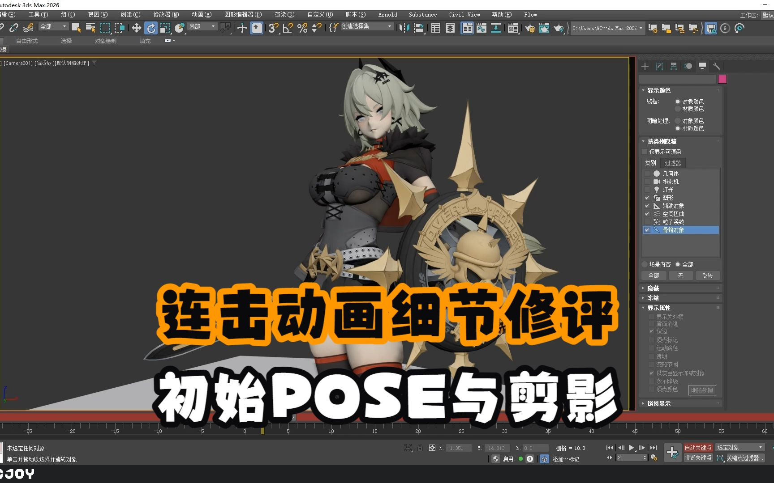
Task: Open the Render Setup dialog
Action: [530, 28]
